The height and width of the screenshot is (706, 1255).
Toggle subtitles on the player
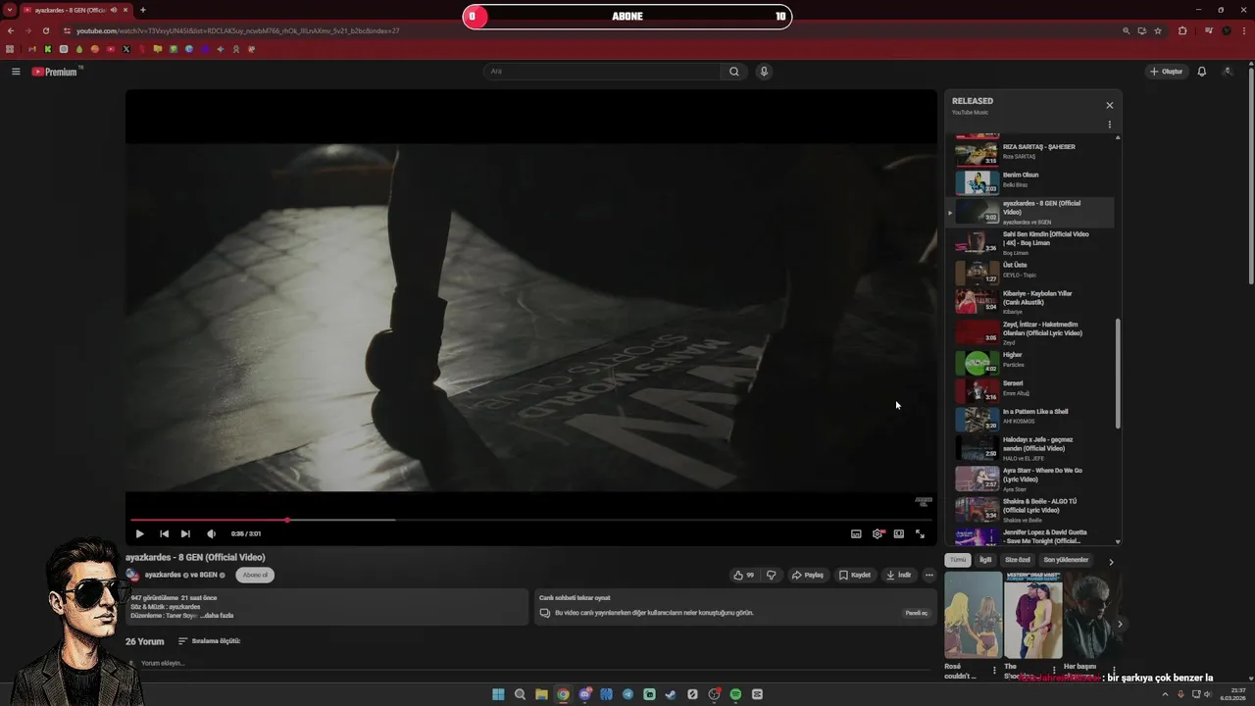pyautogui.click(x=856, y=533)
